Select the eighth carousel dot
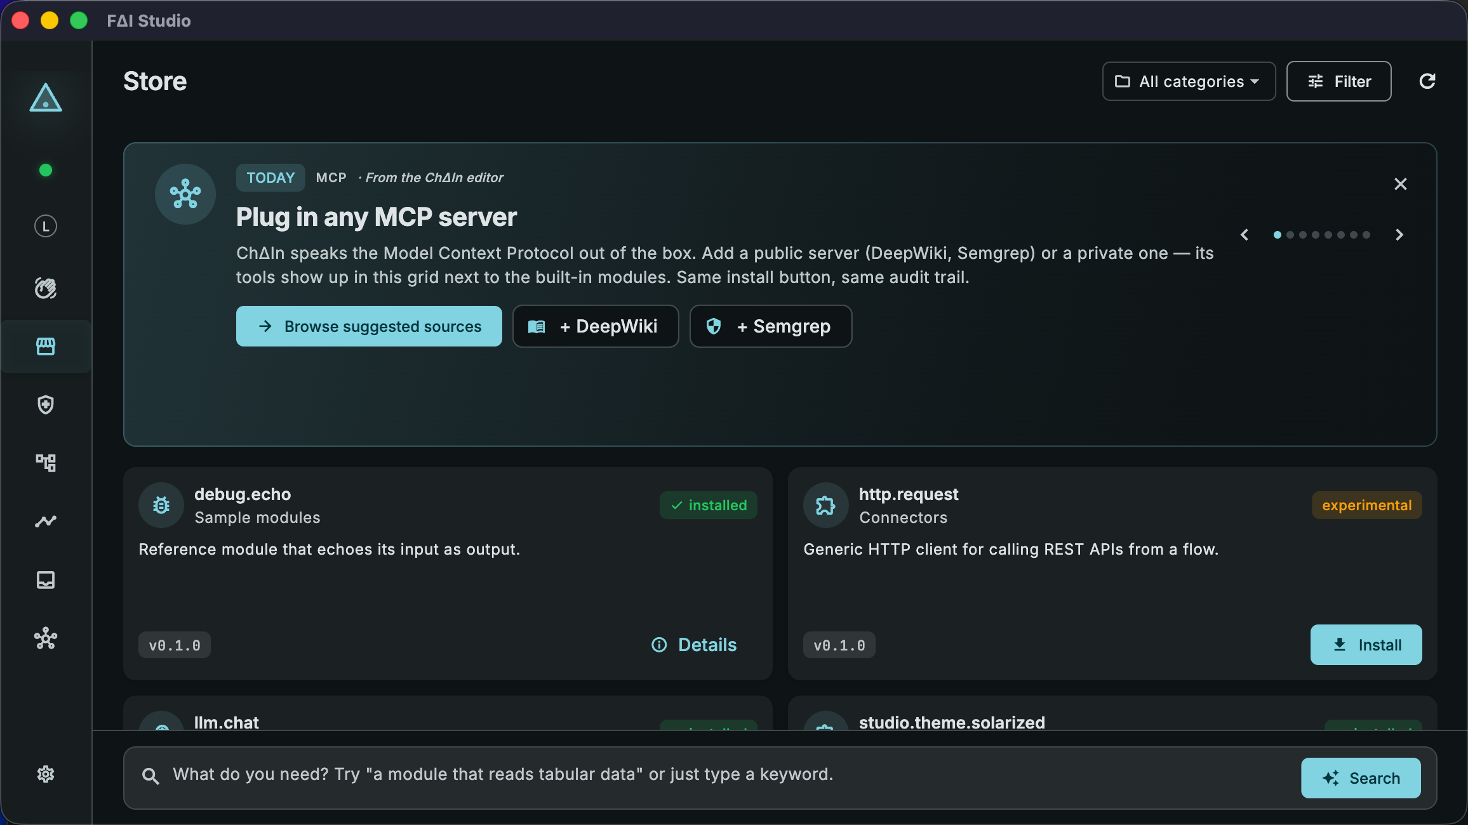 tap(1366, 235)
